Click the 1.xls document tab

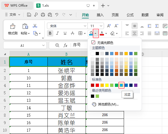66,5
